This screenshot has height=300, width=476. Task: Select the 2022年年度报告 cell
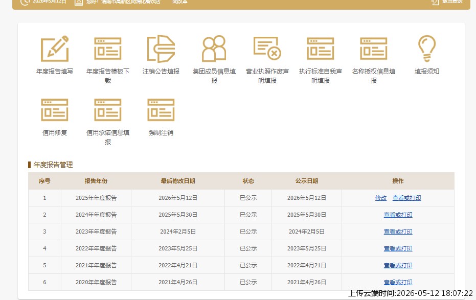(x=96, y=248)
